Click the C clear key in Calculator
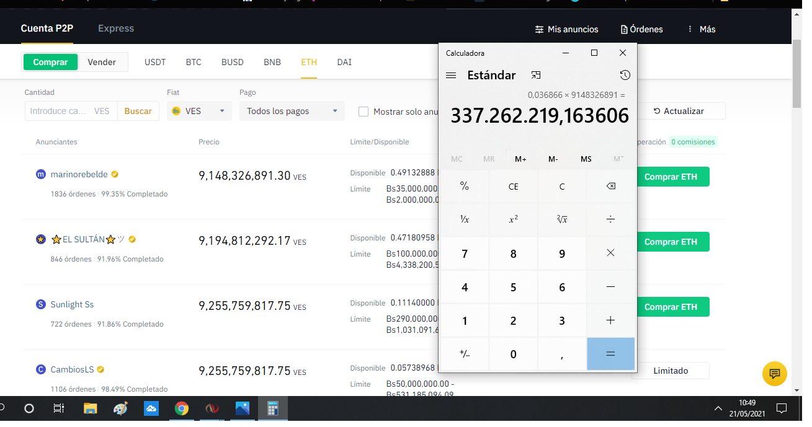Image resolution: width=812 pixels, height=427 pixels. [562, 186]
